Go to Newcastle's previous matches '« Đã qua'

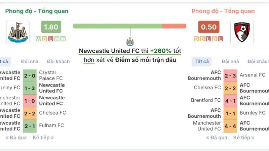tap(16, 138)
